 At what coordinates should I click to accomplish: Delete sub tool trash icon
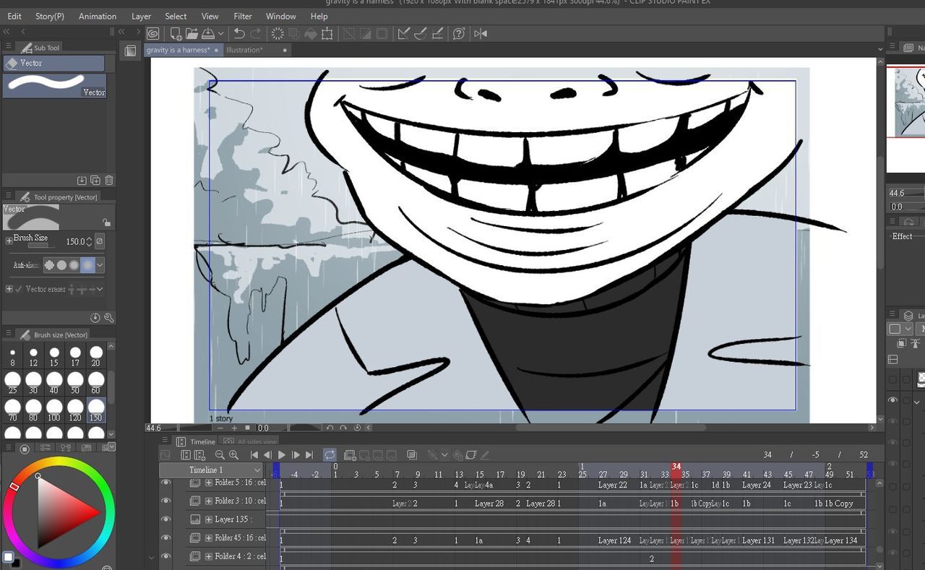click(x=109, y=181)
